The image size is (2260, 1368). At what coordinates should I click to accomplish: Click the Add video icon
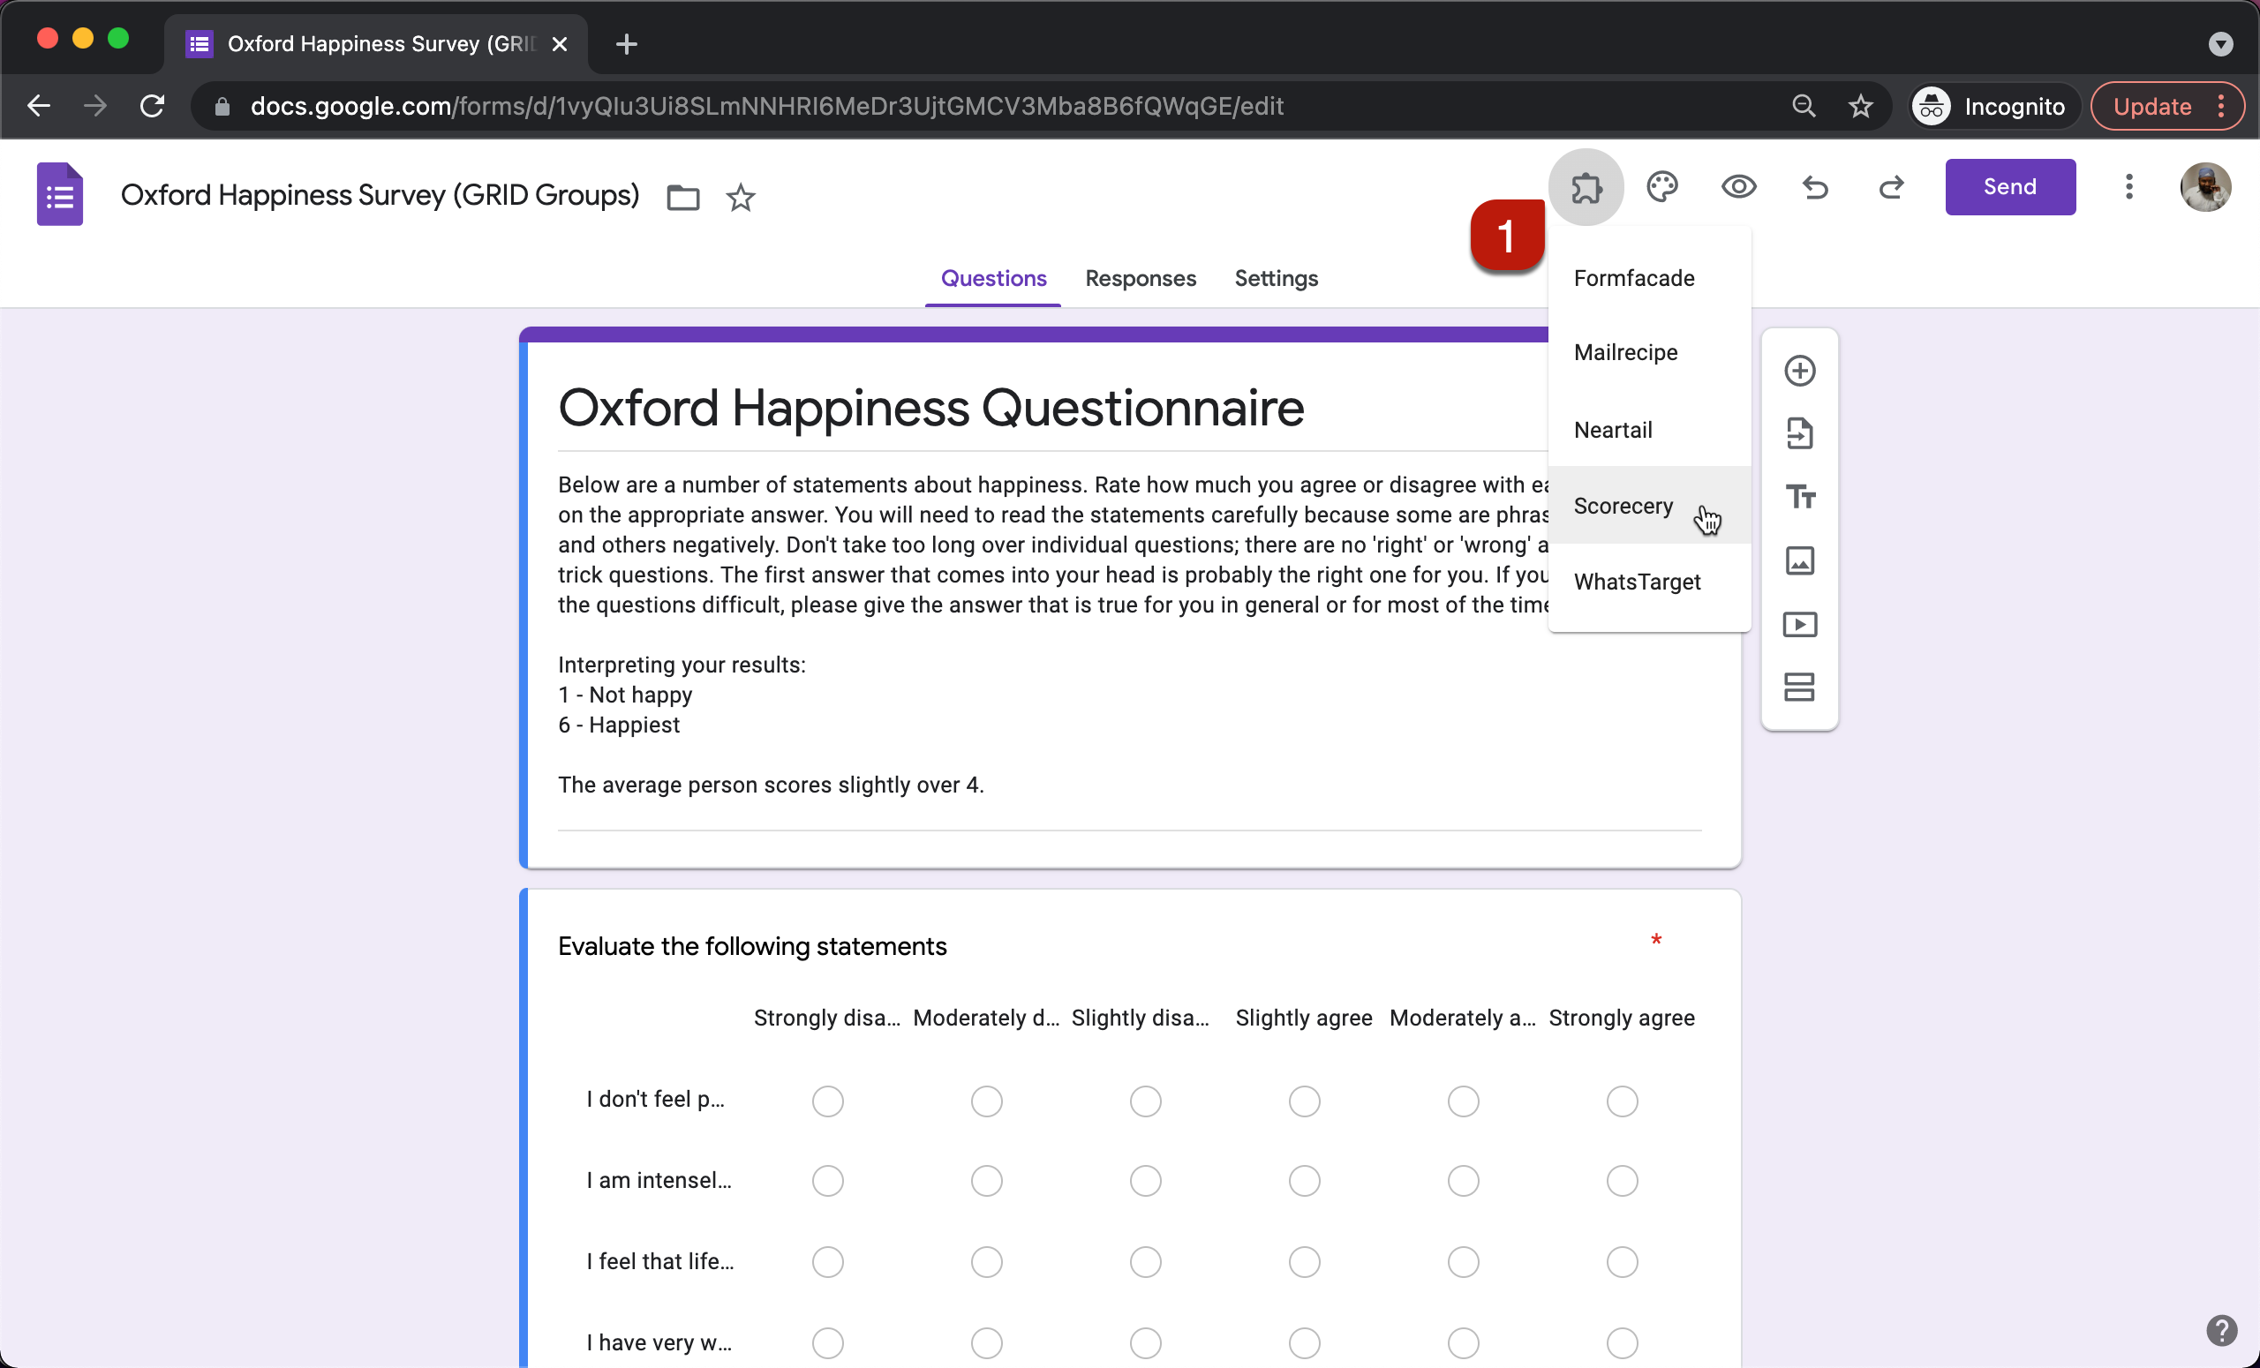coord(1799,624)
